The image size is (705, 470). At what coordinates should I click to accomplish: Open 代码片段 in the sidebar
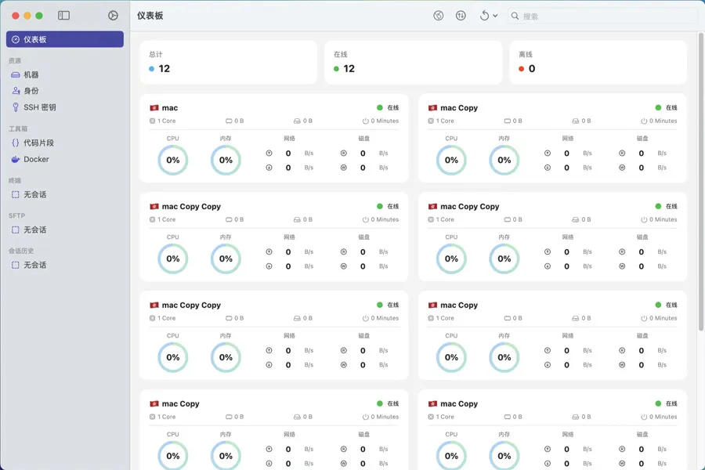coord(38,143)
